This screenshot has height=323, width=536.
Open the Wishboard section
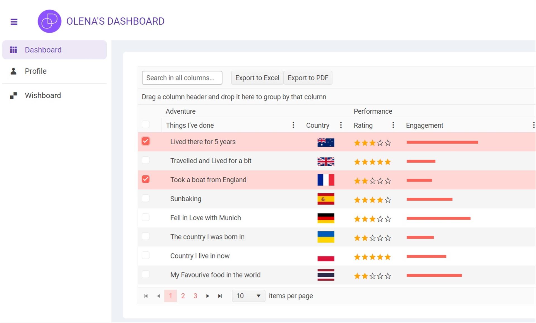coord(42,95)
